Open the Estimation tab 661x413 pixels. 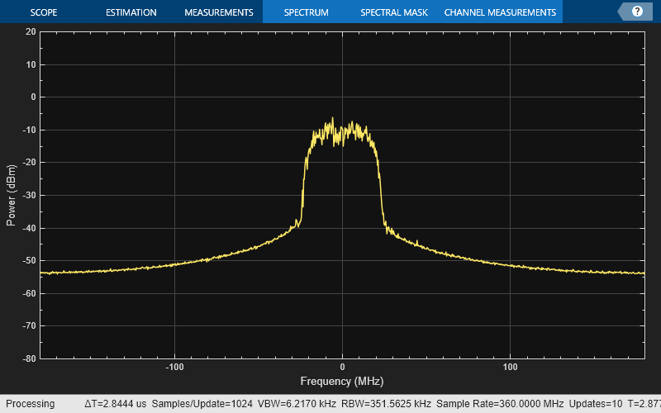pyautogui.click(x=131, y=12)
